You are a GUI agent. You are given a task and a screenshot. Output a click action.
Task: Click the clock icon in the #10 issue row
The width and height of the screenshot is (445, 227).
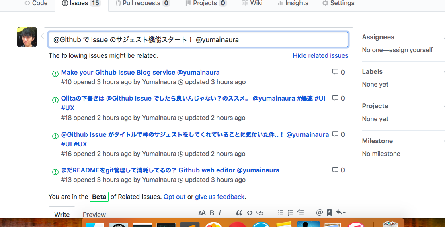[180, 82]
